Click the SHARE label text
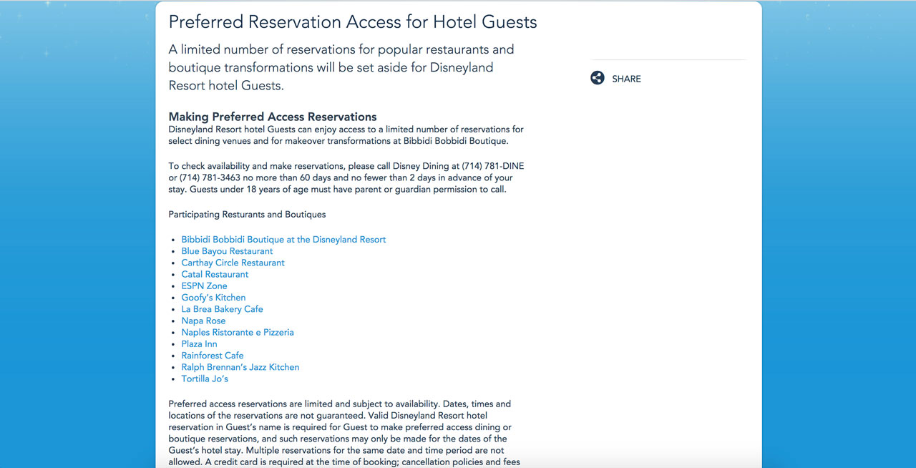 (x=626, y=79)
